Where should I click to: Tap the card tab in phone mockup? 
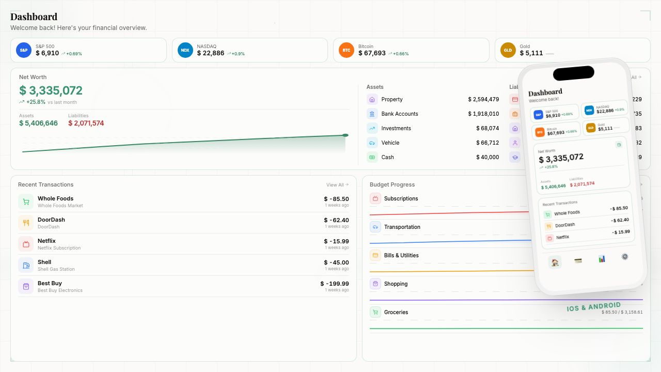coord(578,260)
